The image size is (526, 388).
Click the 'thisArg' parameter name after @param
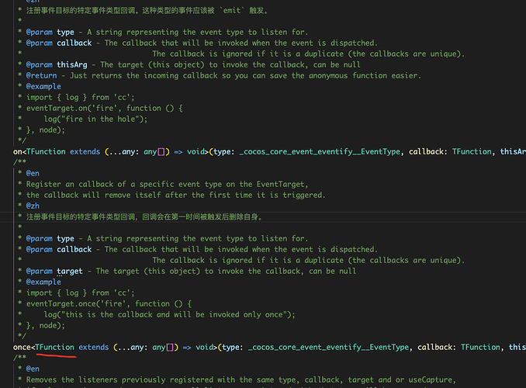(x=72, y=64)
